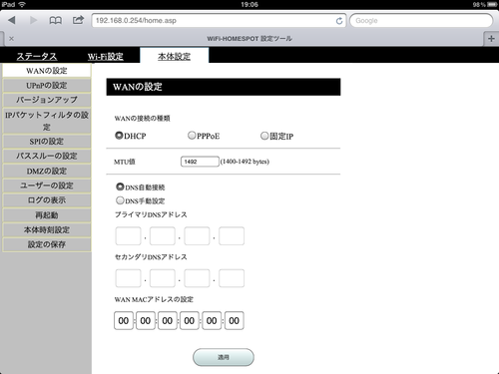This screenshot has height=374, width=499.
Task: Tap the share action icon
Action: [x=78, y=20]
